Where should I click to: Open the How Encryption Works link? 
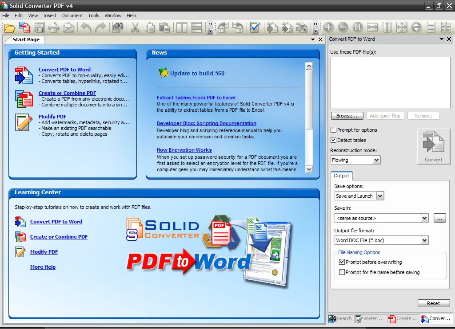coord(184,150)
